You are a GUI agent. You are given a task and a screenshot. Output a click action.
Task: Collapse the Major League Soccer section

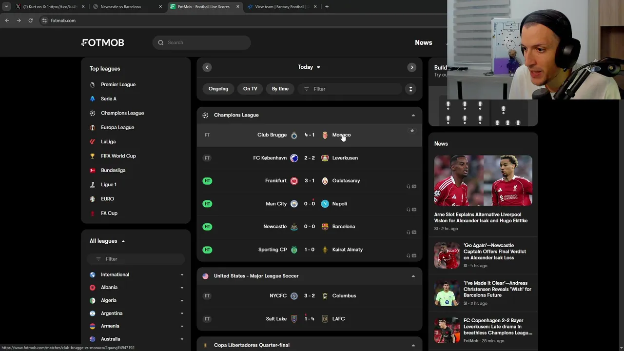pyautogui.click(x=413, y=276)
